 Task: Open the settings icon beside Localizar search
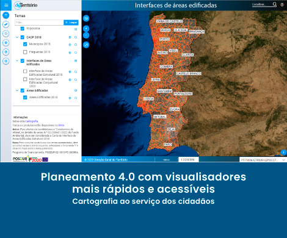point(282,5)
